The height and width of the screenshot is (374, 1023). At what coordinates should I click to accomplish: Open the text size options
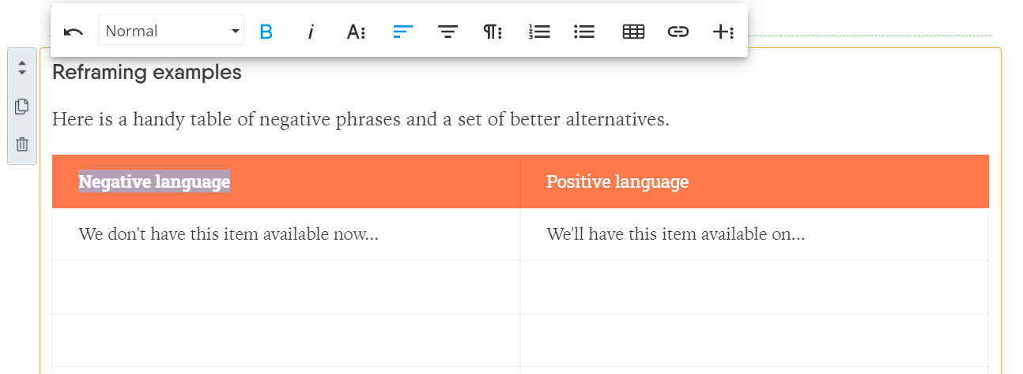click(x=356, y=32)
